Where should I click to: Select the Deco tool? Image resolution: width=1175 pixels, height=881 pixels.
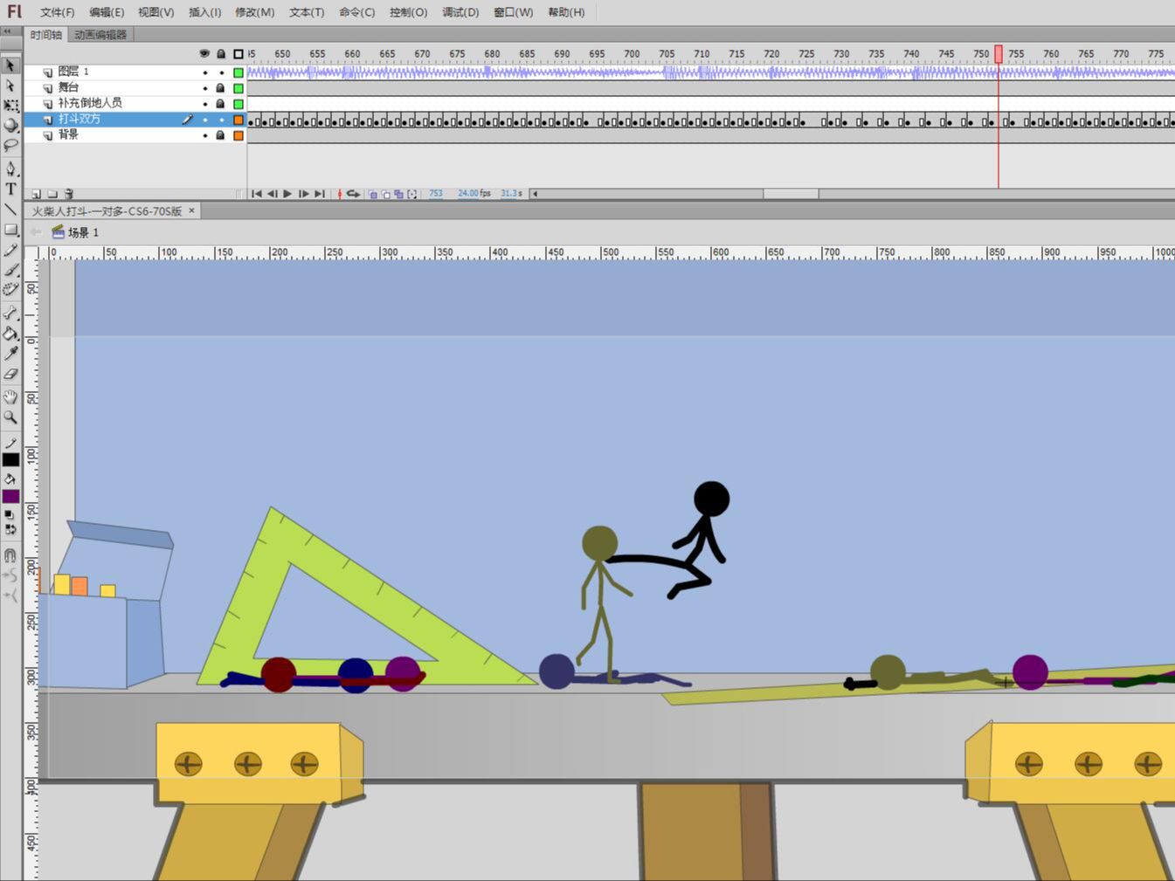tap(10, 289)
